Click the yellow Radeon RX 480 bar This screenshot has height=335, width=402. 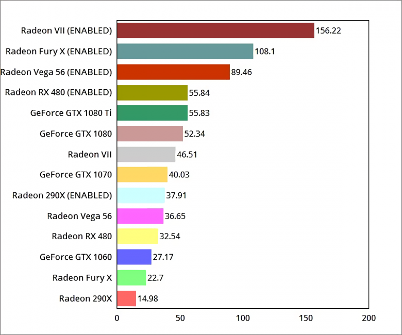[138, 237]
